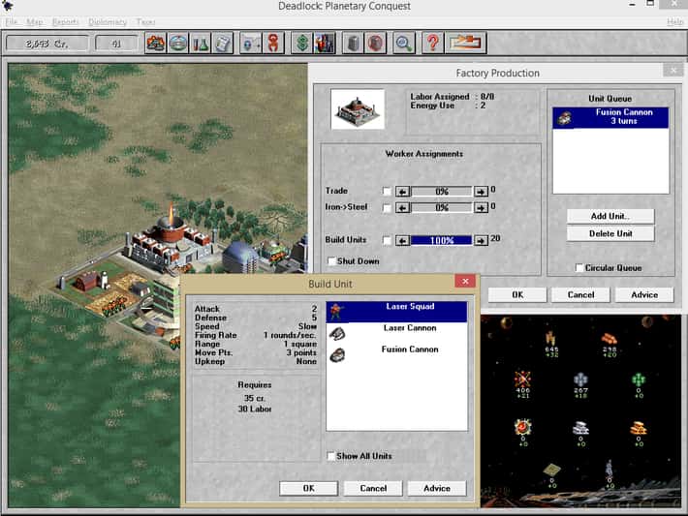The image size is (688, 516).
Task: Decrease Iron->Steel with the left arrow
Action: pos(402,207)
